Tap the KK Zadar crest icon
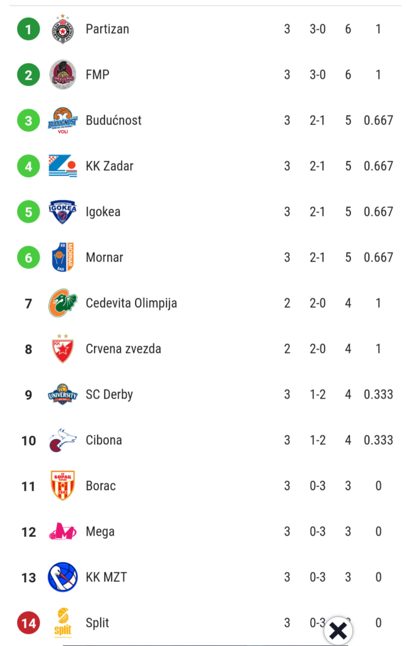 (x=62, y=166)
